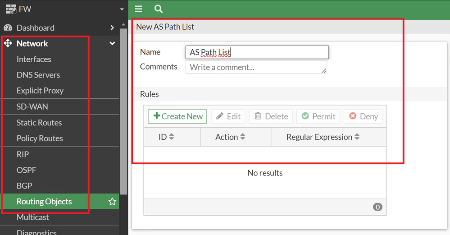Click the search magnifier icon

(158, 9)
